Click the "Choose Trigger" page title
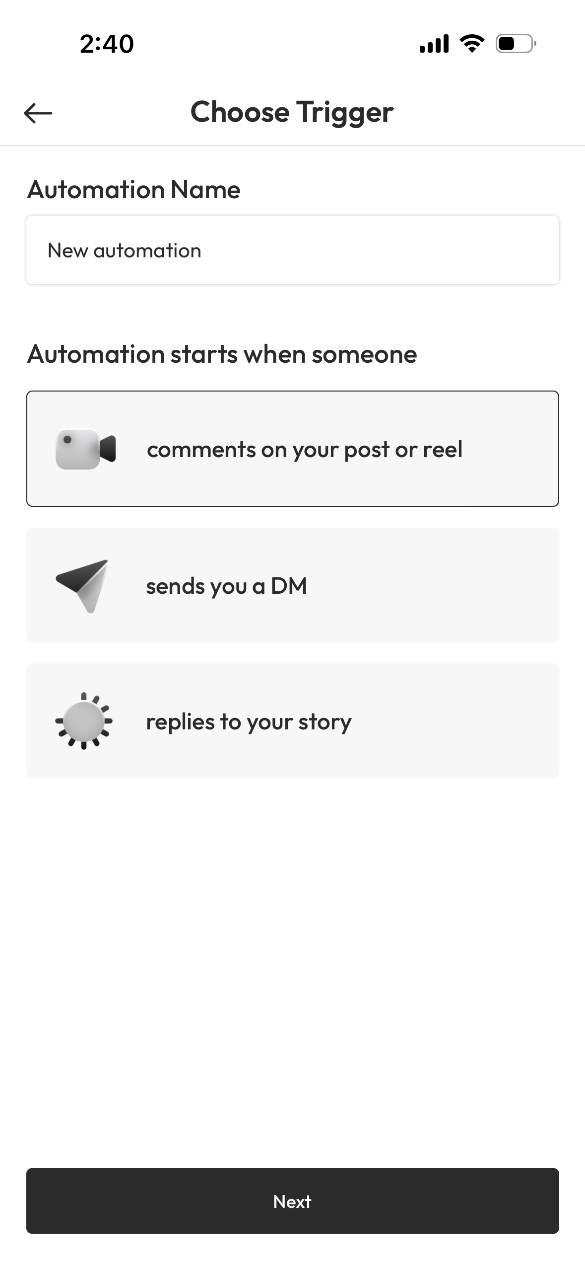585x1270 pixels. [x=292, y=112]
